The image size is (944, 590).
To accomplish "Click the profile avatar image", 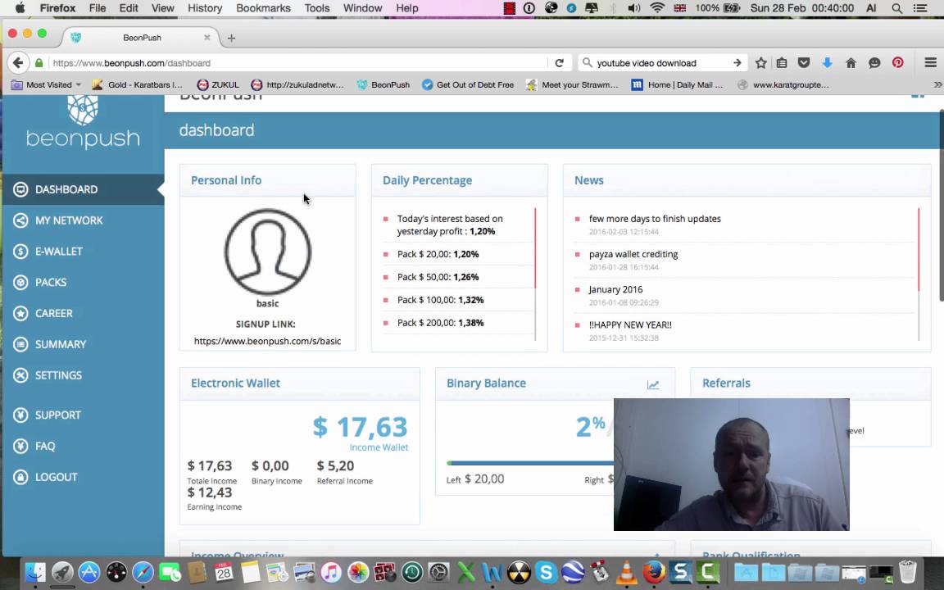I will pos(268,252).
